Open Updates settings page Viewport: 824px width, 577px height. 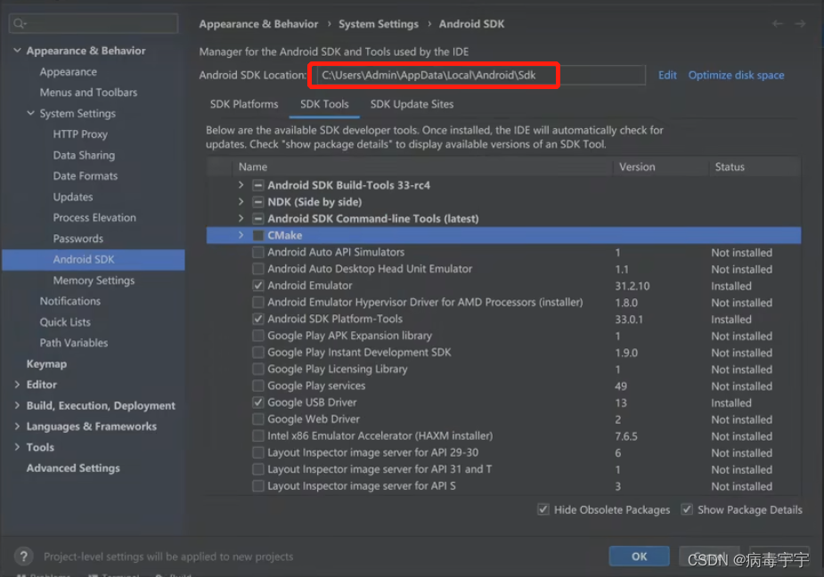[x=72, y=197]
